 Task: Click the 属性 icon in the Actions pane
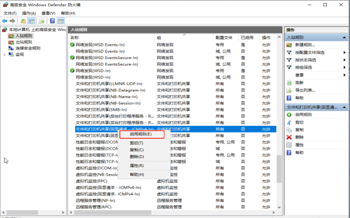pos(289,145)
